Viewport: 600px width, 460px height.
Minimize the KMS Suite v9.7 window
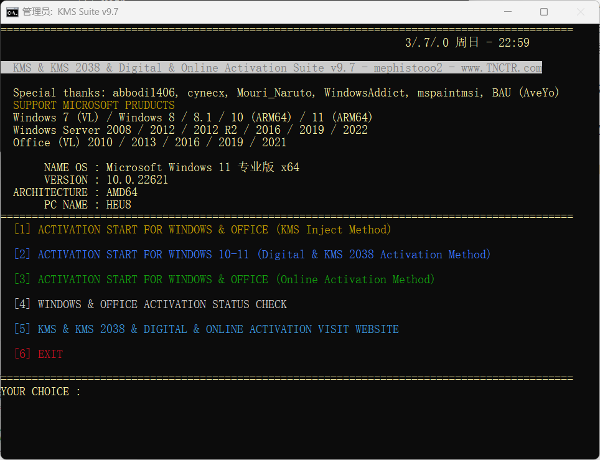coord(508,12)
